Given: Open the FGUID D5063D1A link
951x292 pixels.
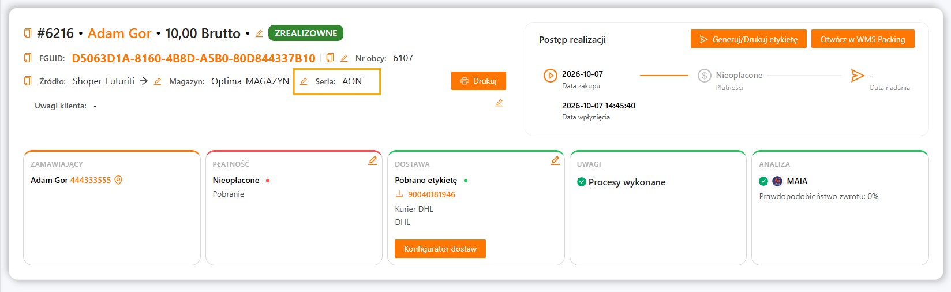Looking at the screenshot, I should click(193, 58).
